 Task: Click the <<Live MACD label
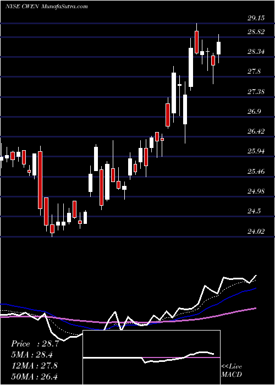[x=232, y=371]
